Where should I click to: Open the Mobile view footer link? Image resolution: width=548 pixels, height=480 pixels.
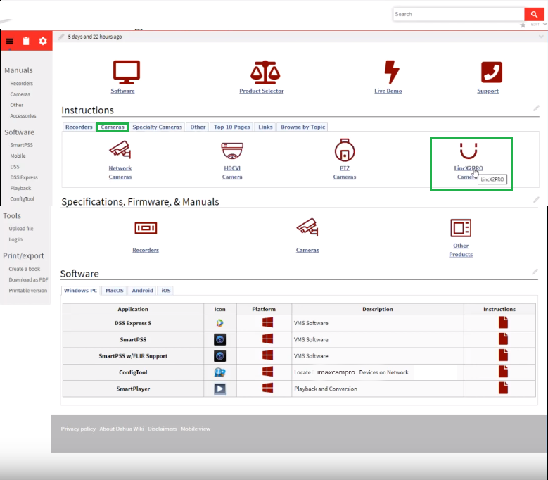[x=196, y=429]
